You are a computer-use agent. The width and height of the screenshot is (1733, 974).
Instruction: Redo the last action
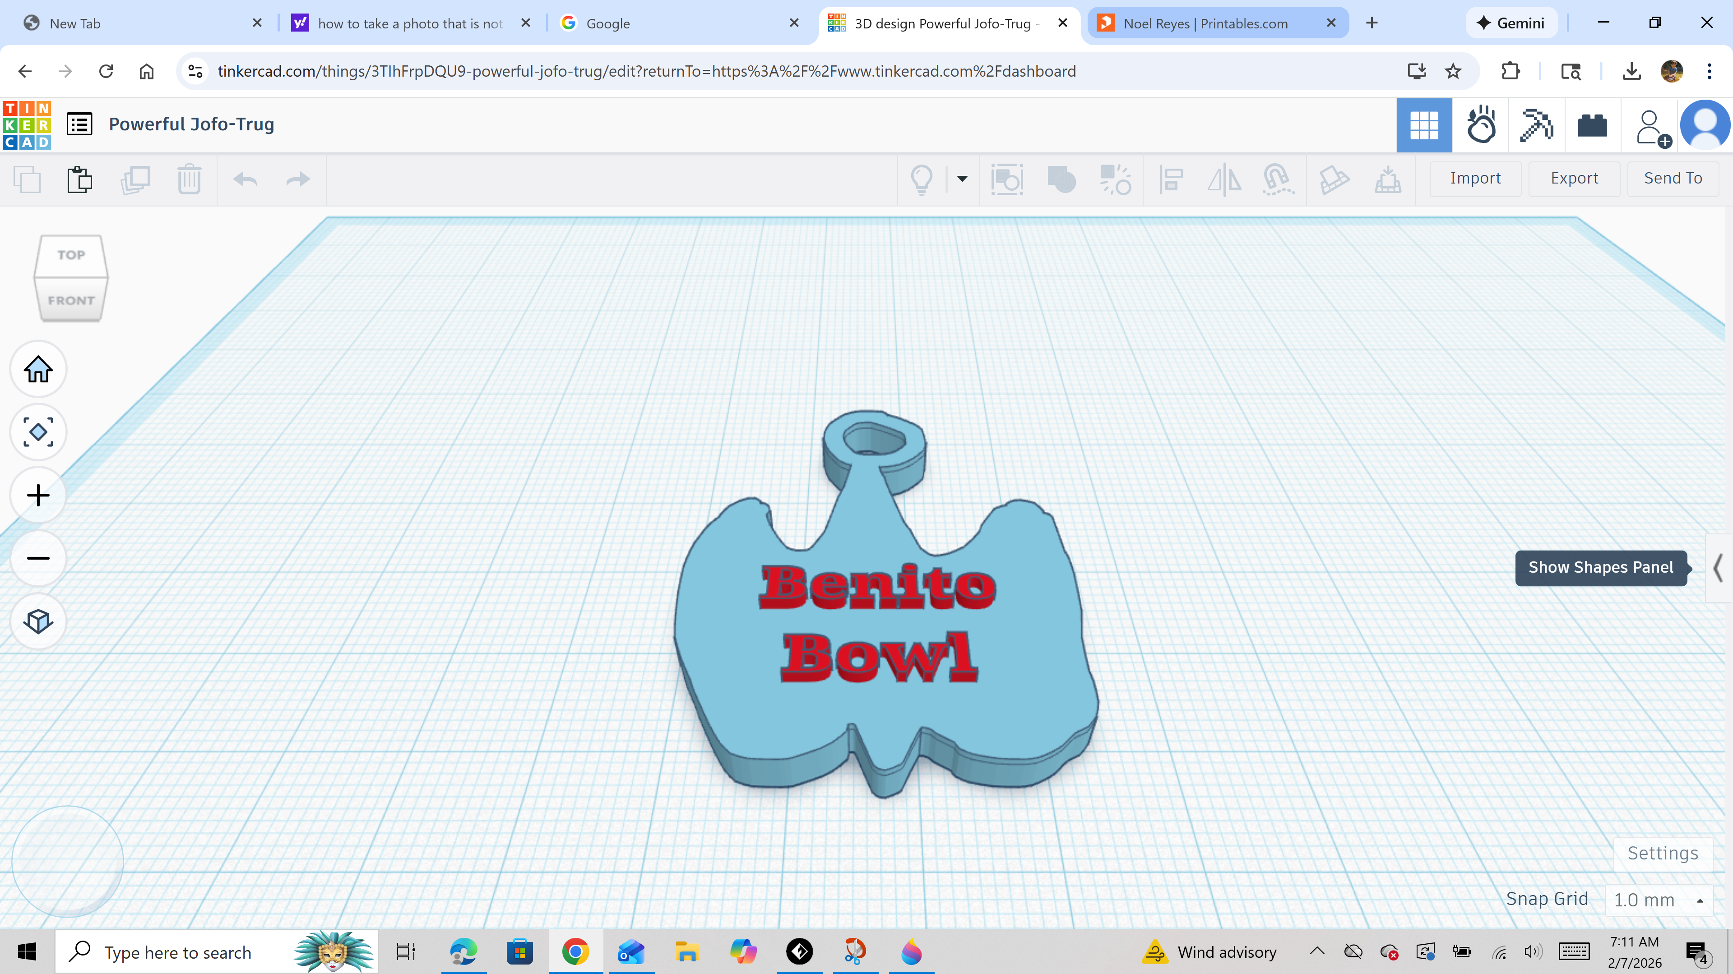point(297,179)
